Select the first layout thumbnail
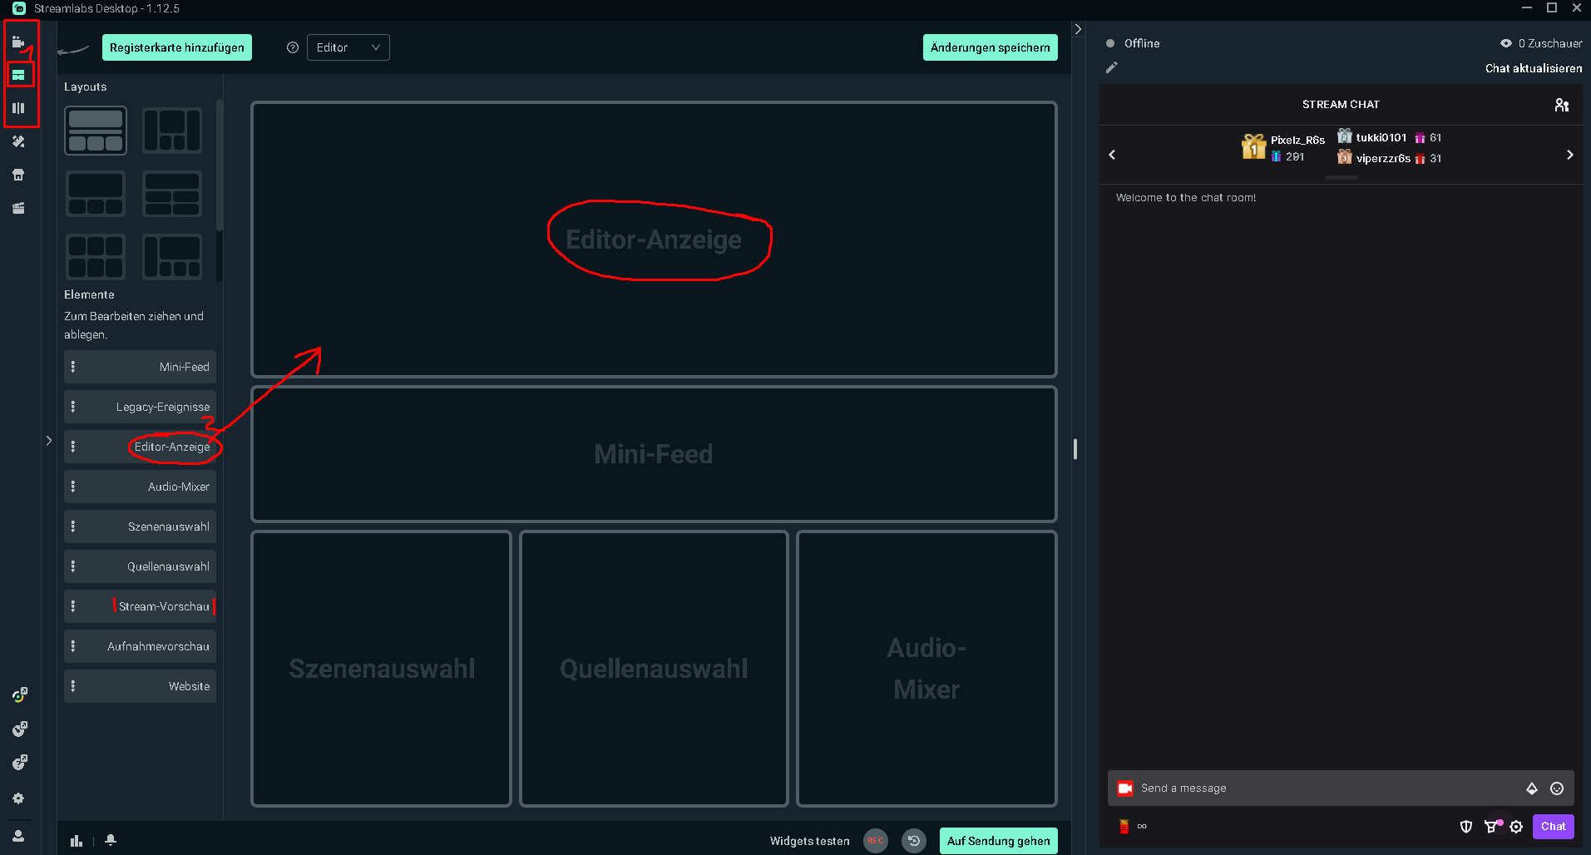This screenshot has height=855, width=1591. (x=96, y=131)
